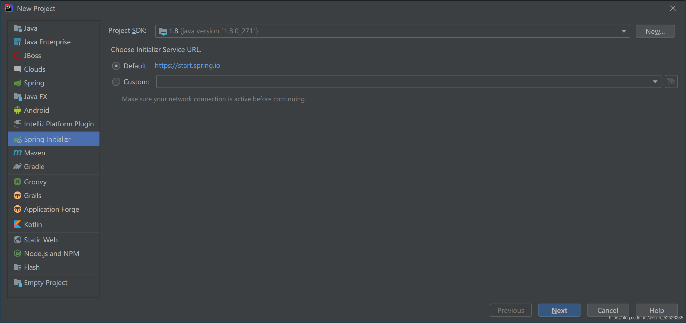Select the Flash list entry

pyautogui.click(x=54, y=267)
